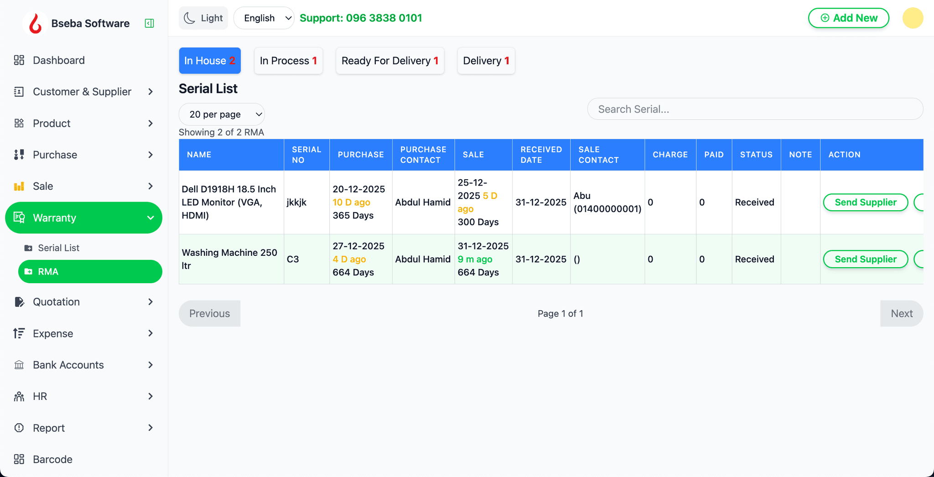Click the Report icon in sidebar
The width and height of the screenshot is (934, 477).
pyautogui.click(x=19, y=428)
